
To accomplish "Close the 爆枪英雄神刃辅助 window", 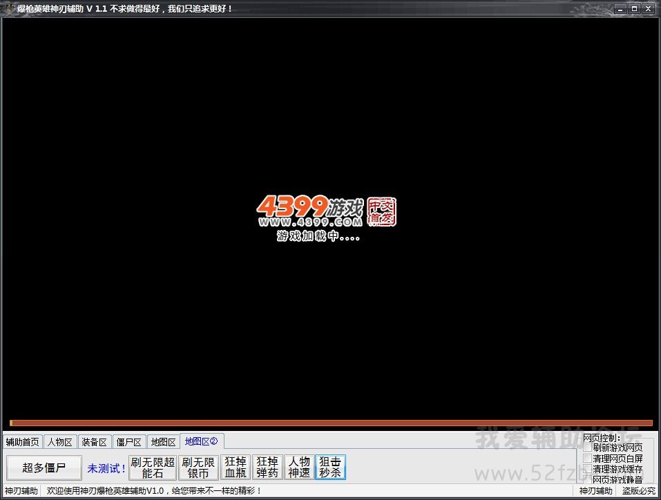I will point(649,9).
